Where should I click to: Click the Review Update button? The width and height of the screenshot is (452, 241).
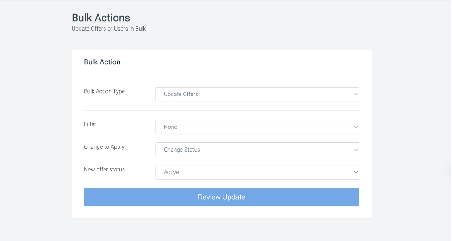point(221,197)
